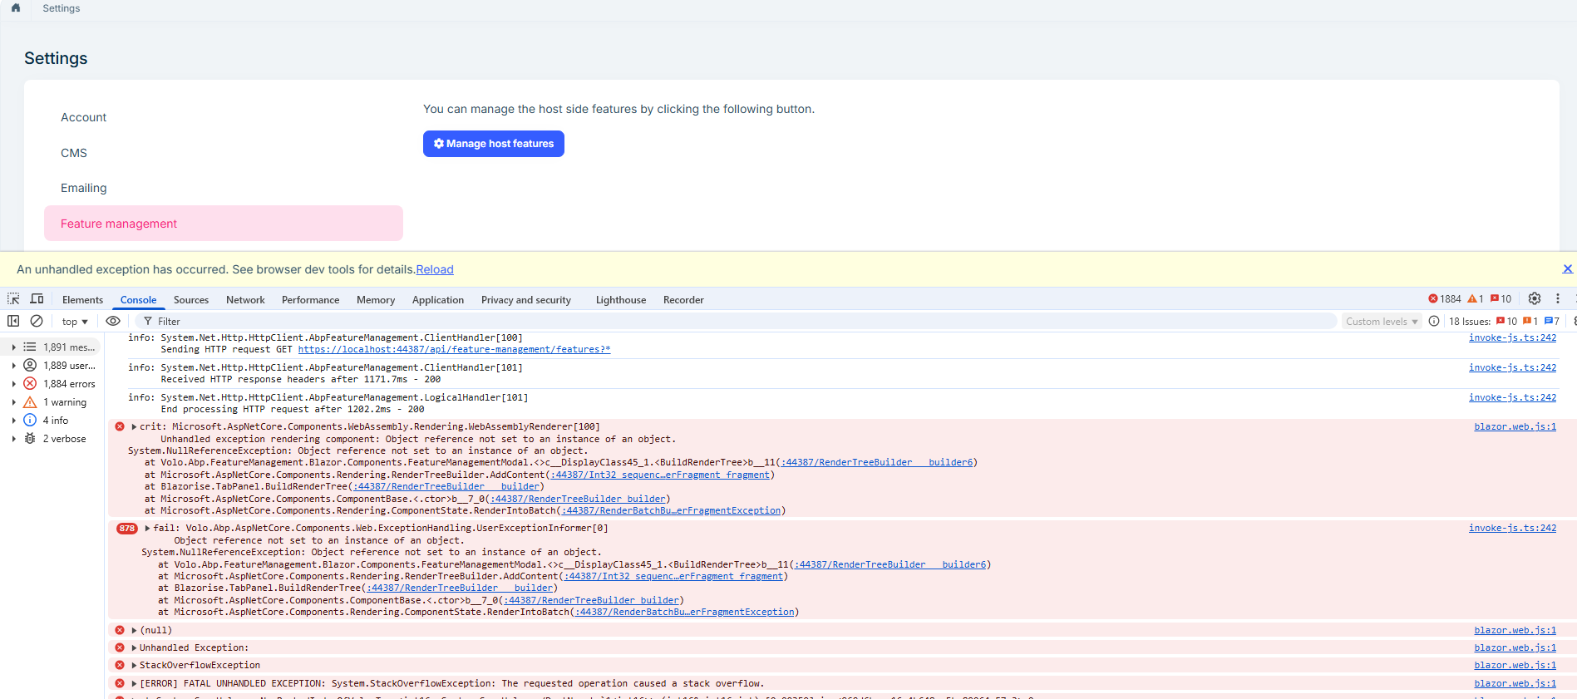1577x699 pixels.
Task: Open blazor.web.js:1 link beside StackOverflowException
Action: [1515, 665]
